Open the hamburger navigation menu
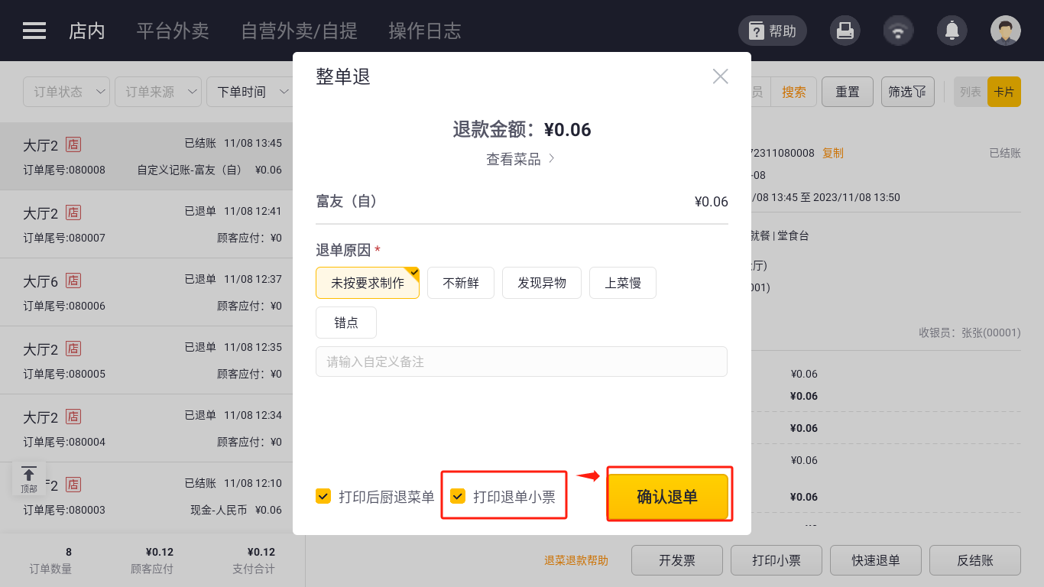This screenshot has height=587, width=1044. pyautogui.click(x=34, y=31)
